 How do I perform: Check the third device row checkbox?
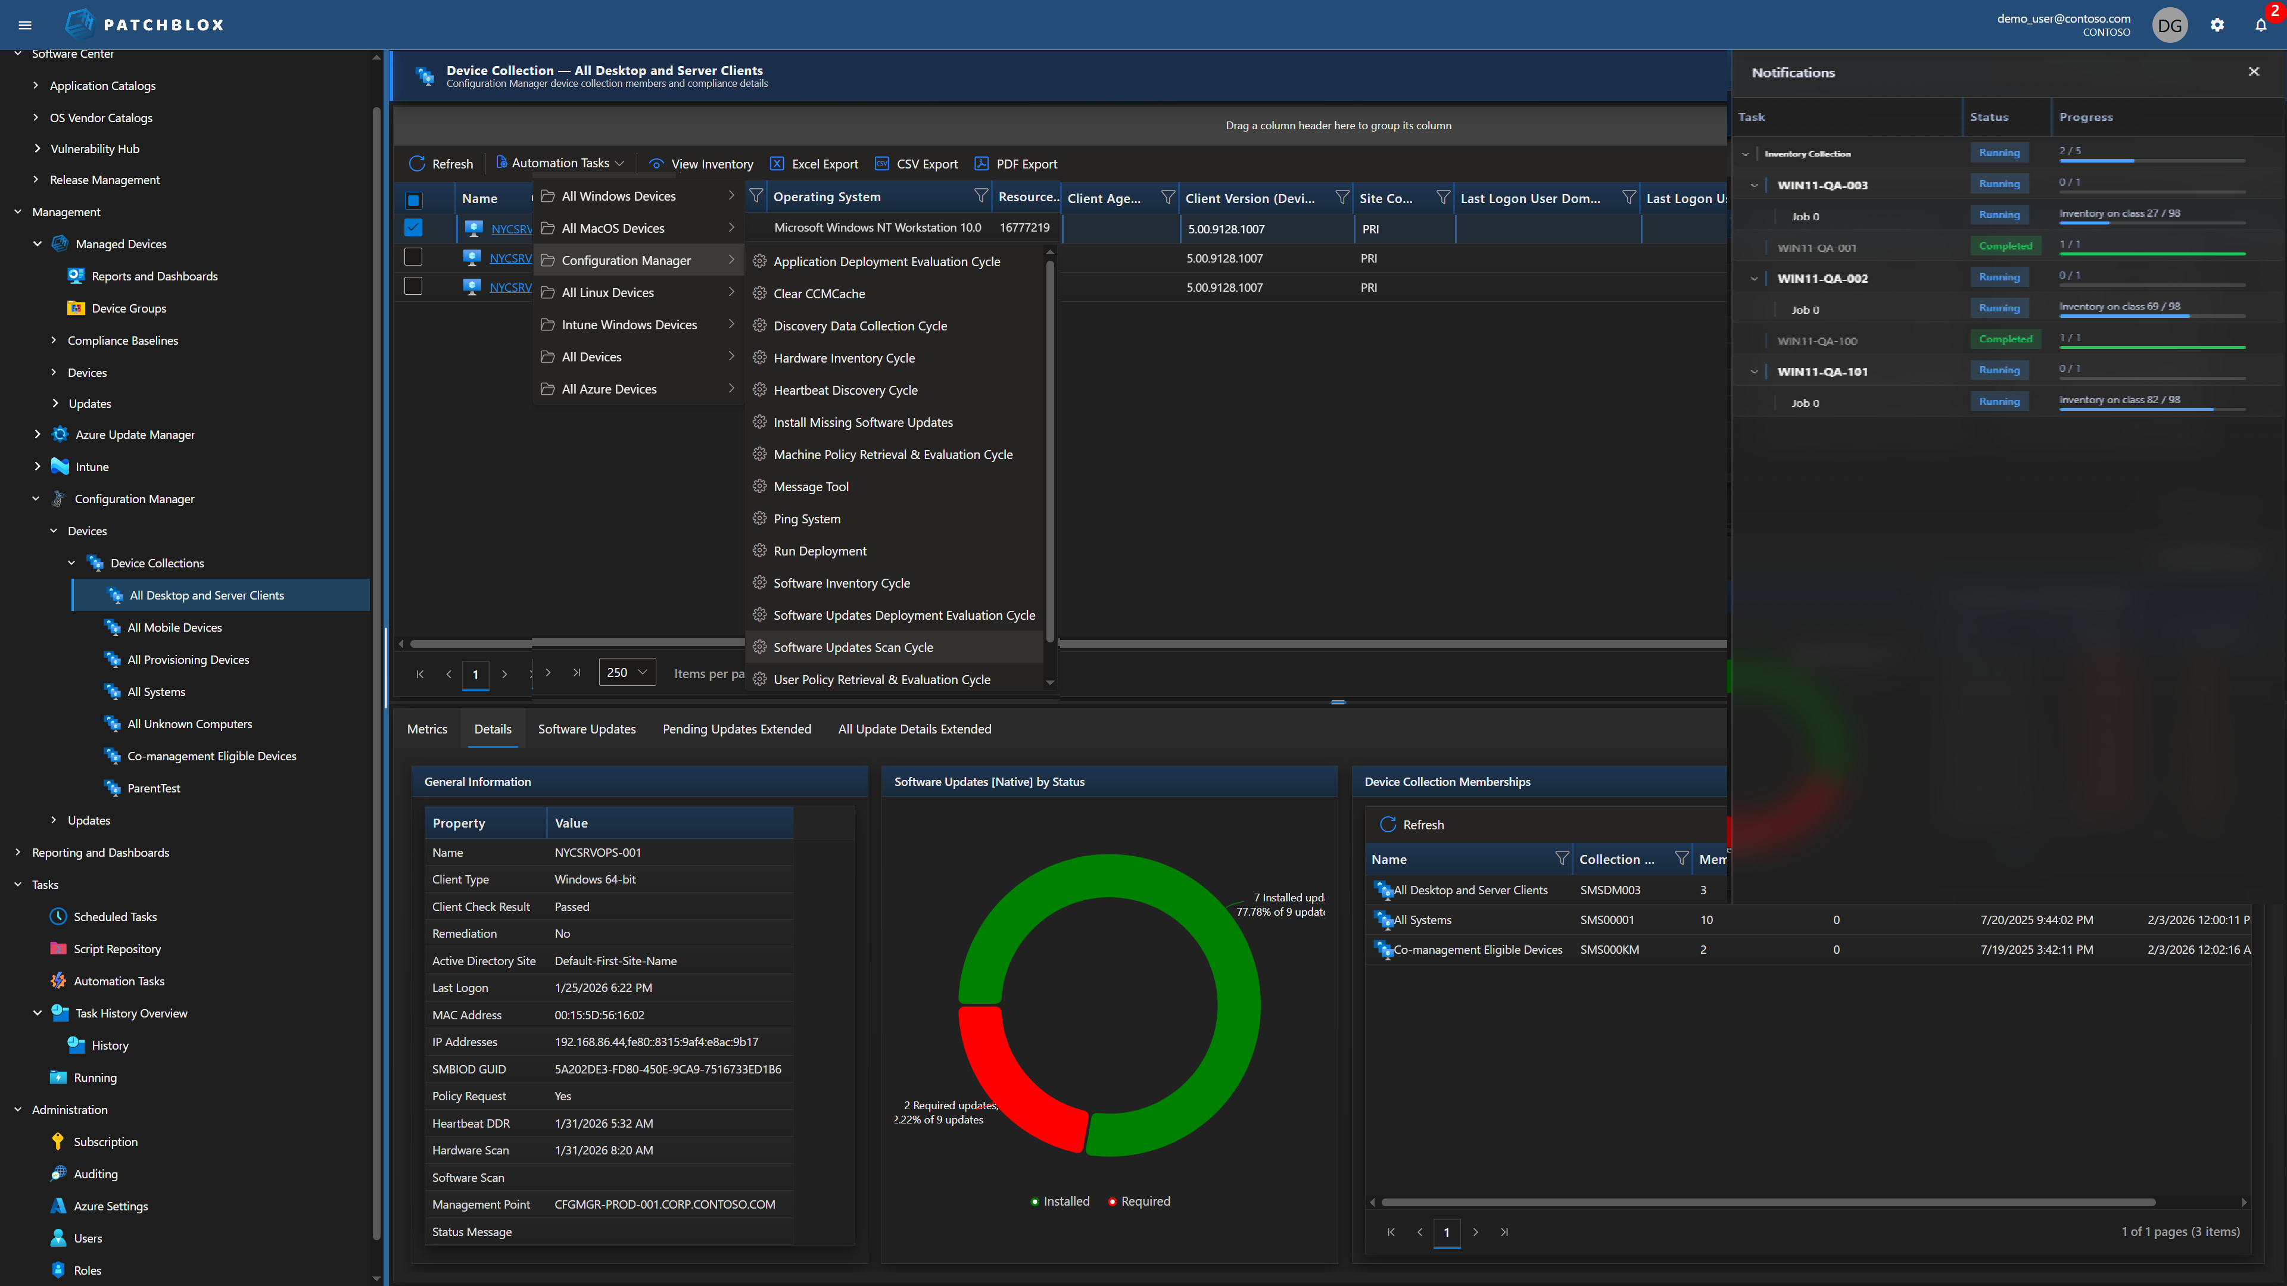[x=414, y=286]
